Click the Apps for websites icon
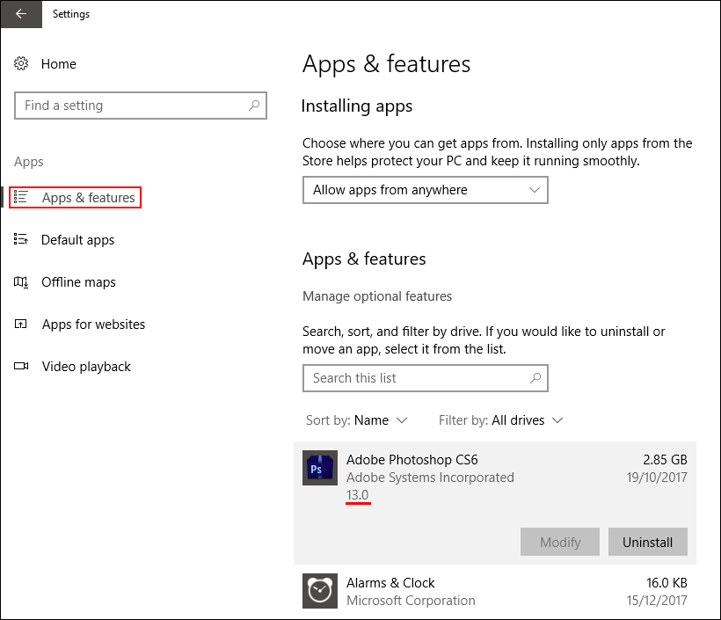721x620 pixels. pos(21,324)
